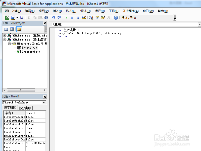This screenshot has height=151, width=201.
Task: Open the 工具(T) menu
Action: (114, 11)
